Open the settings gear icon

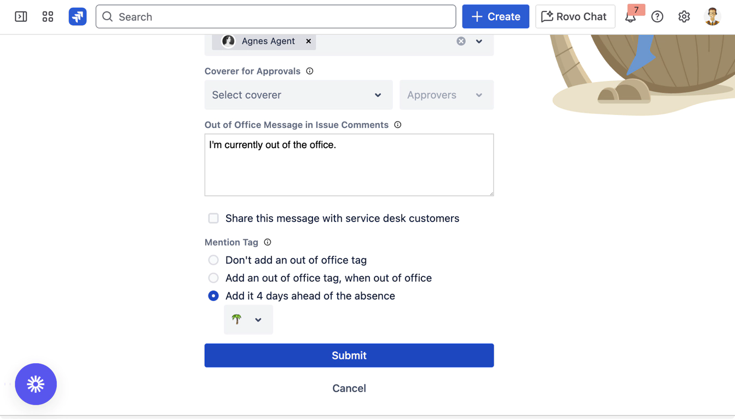(x=684, y=16)
